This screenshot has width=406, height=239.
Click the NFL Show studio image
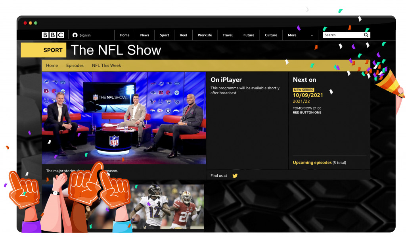pyautogui.click(x=124, y=118)
